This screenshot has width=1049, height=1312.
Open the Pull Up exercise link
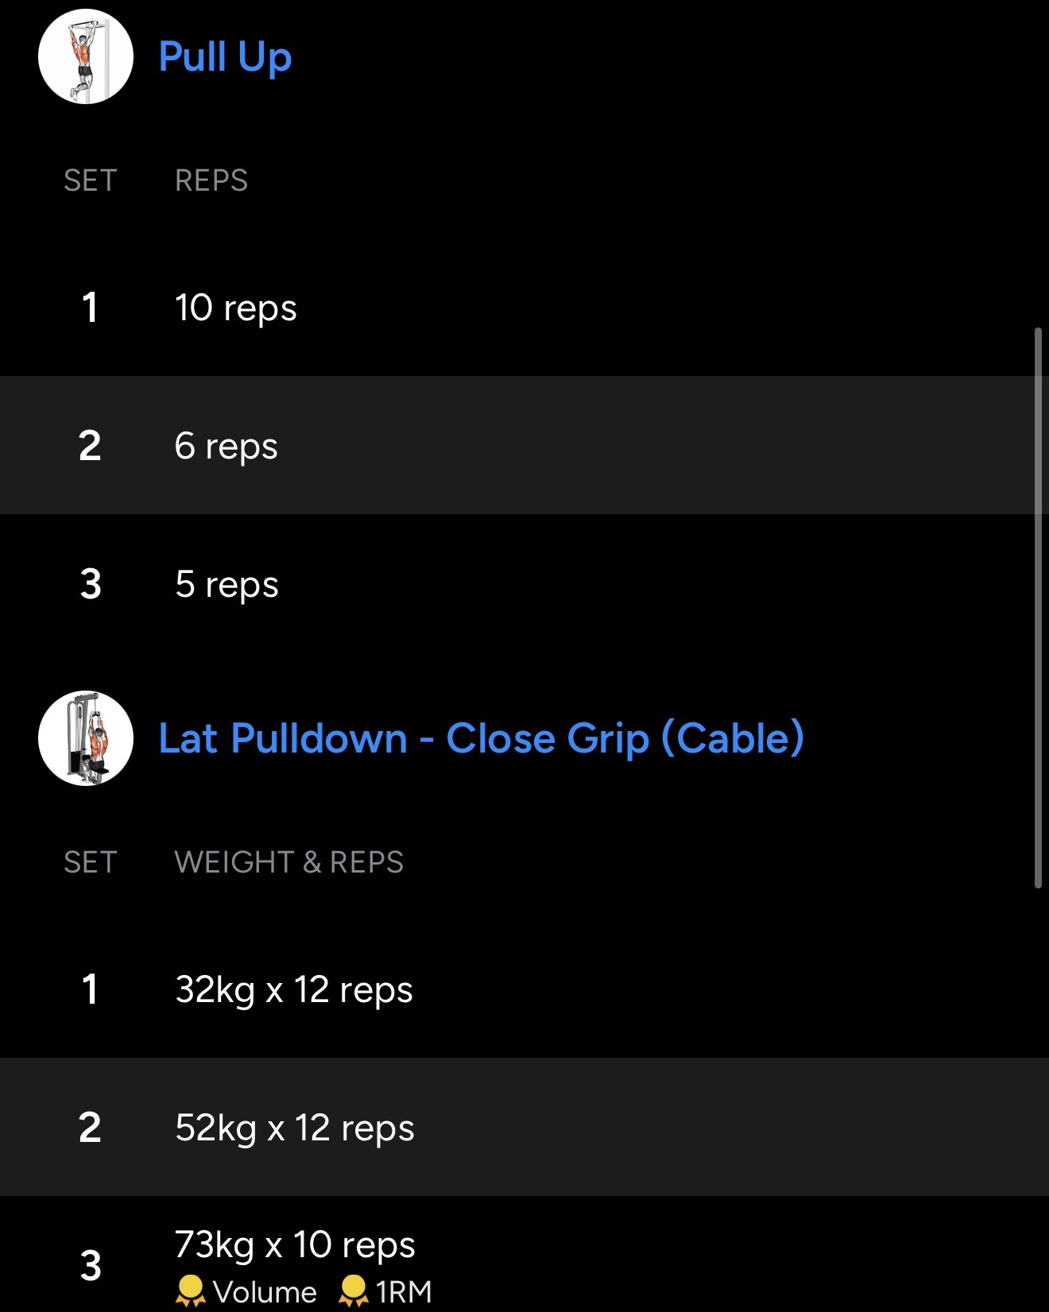tap(225, 57)
